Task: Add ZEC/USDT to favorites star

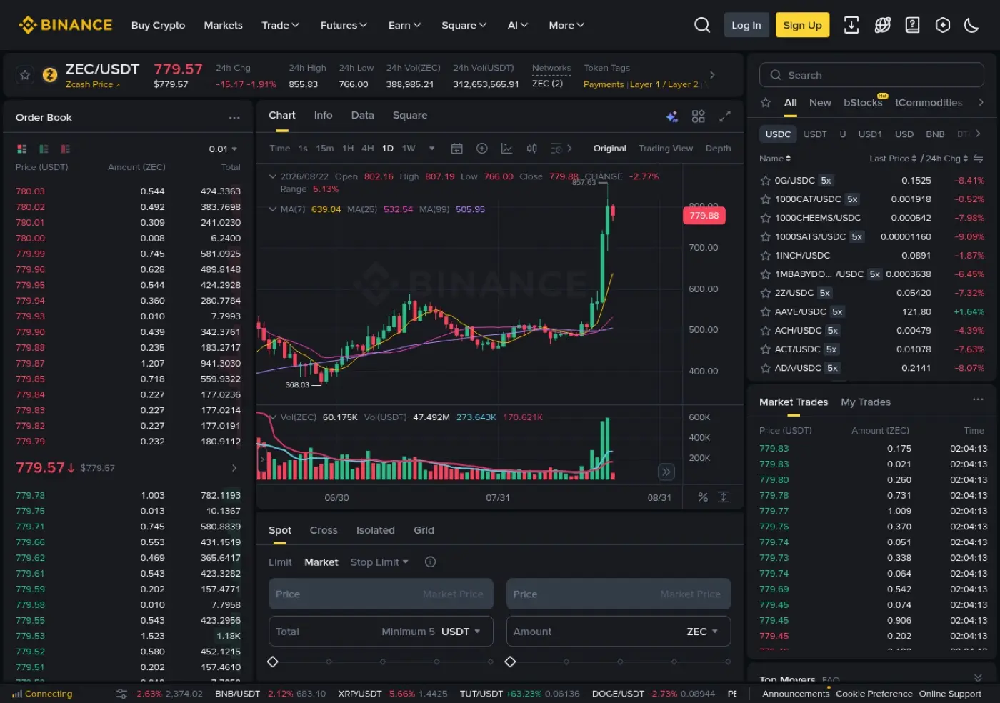Action: 25,74
